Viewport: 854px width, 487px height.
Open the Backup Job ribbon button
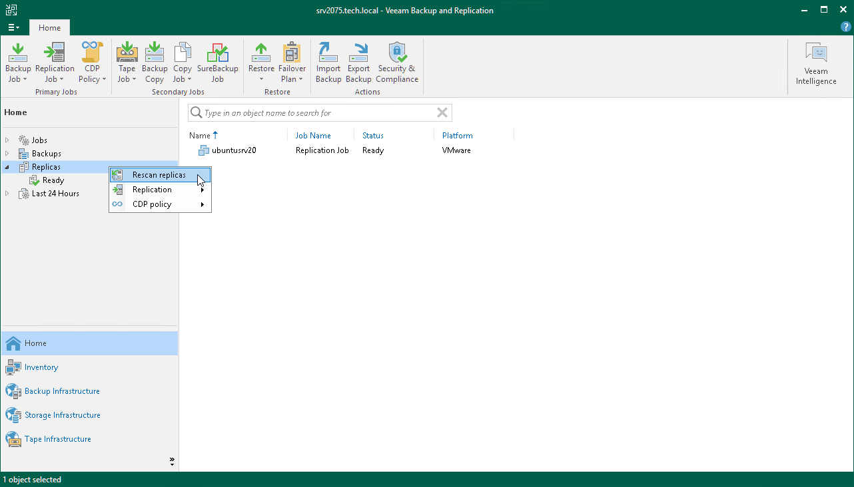(x=18, y=63)
